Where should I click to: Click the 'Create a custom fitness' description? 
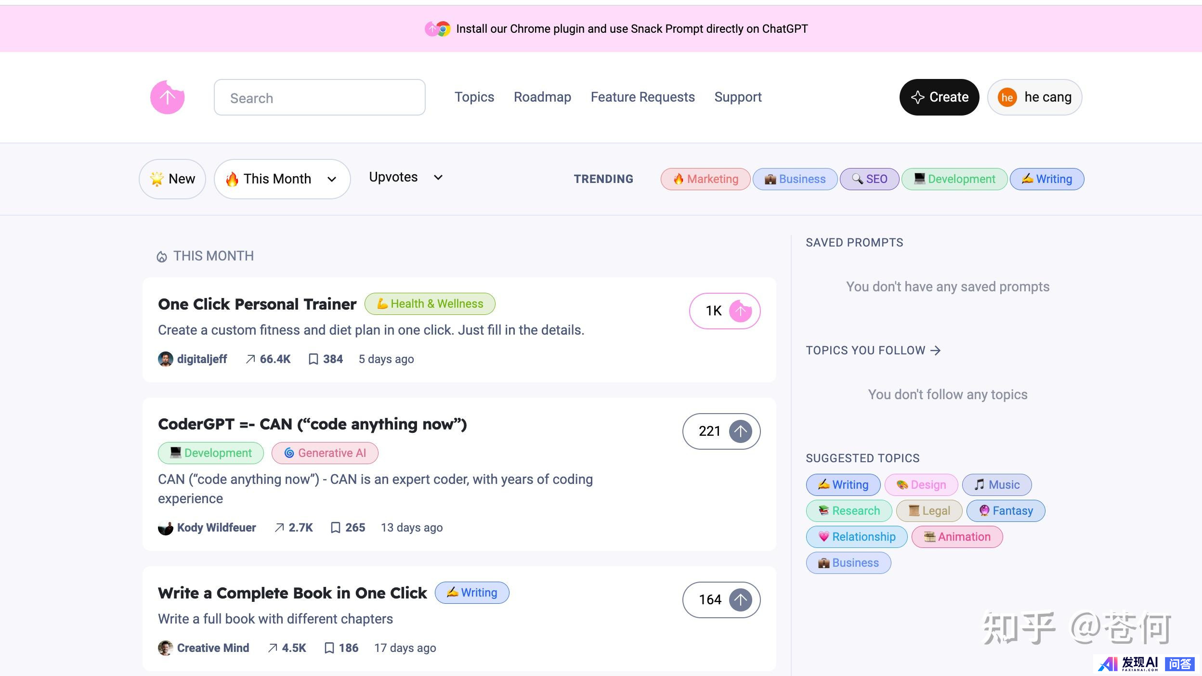pos(371,330)
